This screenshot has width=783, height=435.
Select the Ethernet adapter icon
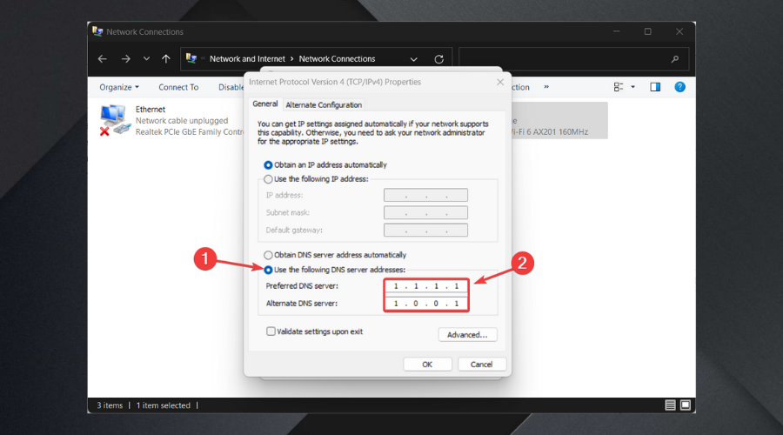click(114, 120)
